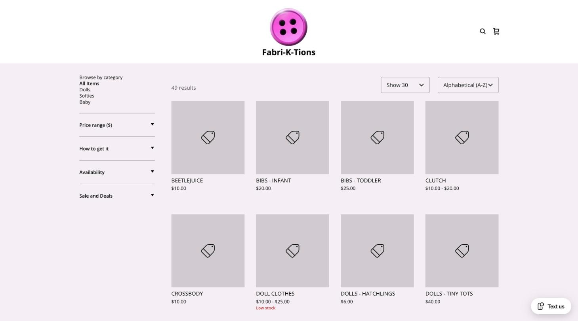Open the CROSSBODY product title
Viewport: 578px width, 321px height.
[x=187, y=294]
